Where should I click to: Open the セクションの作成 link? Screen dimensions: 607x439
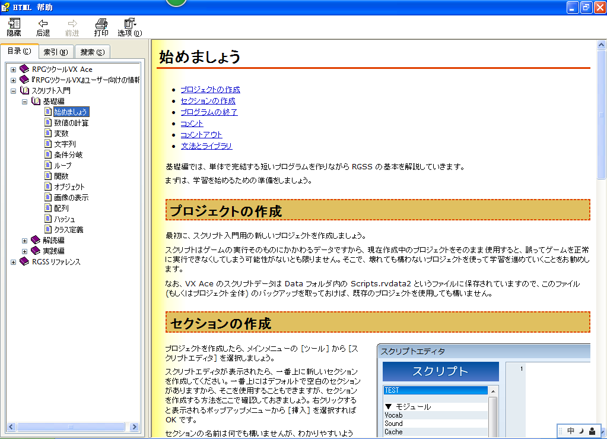(208, 101)
